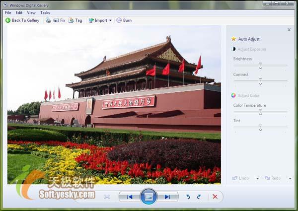
Task: Go back to gallery with green arrow icon
Action: click(22, 20)
